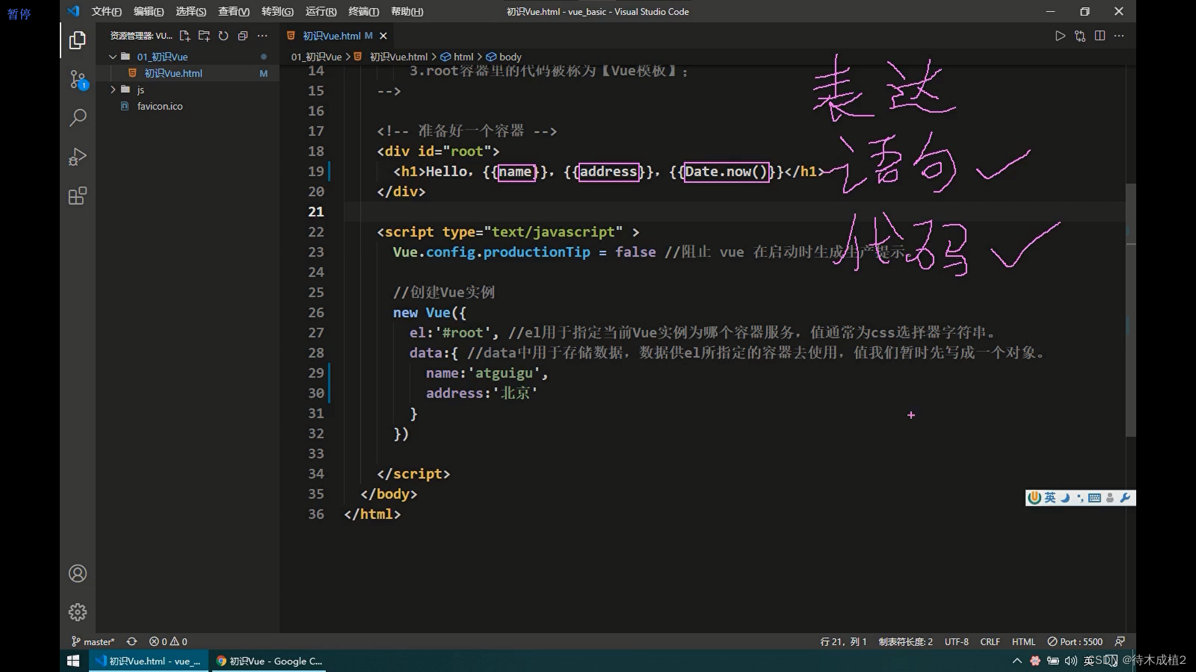
Task: Open the Search view in activity bar
Action: pos(77,118)
